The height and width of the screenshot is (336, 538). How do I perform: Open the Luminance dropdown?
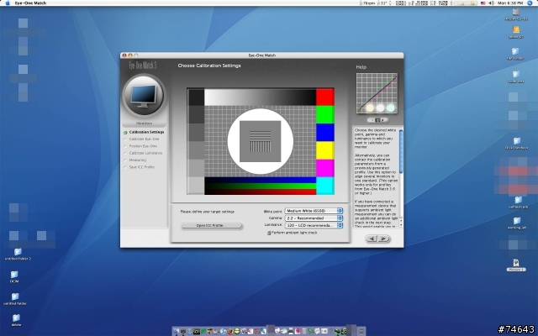coord(314,225)
